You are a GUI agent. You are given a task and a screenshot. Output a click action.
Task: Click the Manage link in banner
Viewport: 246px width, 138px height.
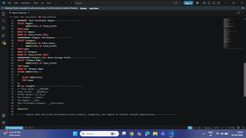point(83,8)
